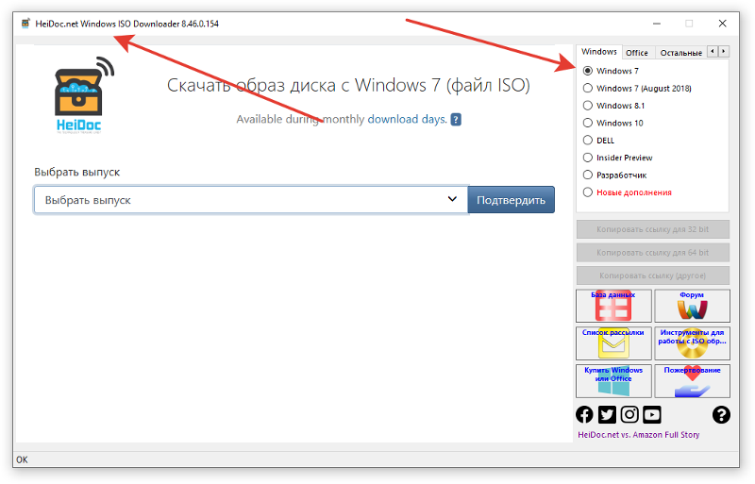
Task: Open the База данных tile
Action: pos(613,306)
